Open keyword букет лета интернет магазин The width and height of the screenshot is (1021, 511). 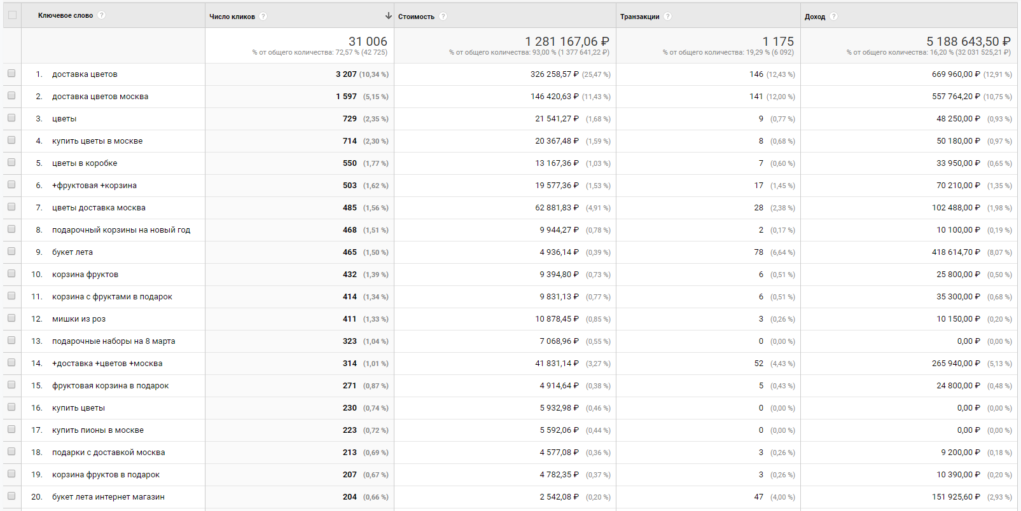(x=108, y=497)
